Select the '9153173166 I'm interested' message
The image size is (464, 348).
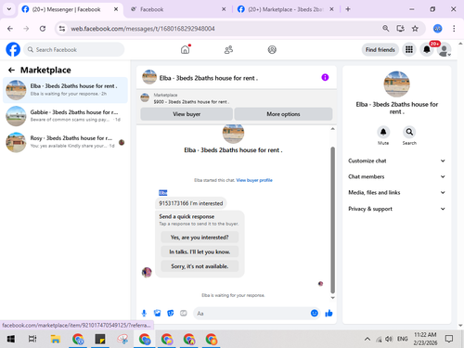click(x=191, y=203)
